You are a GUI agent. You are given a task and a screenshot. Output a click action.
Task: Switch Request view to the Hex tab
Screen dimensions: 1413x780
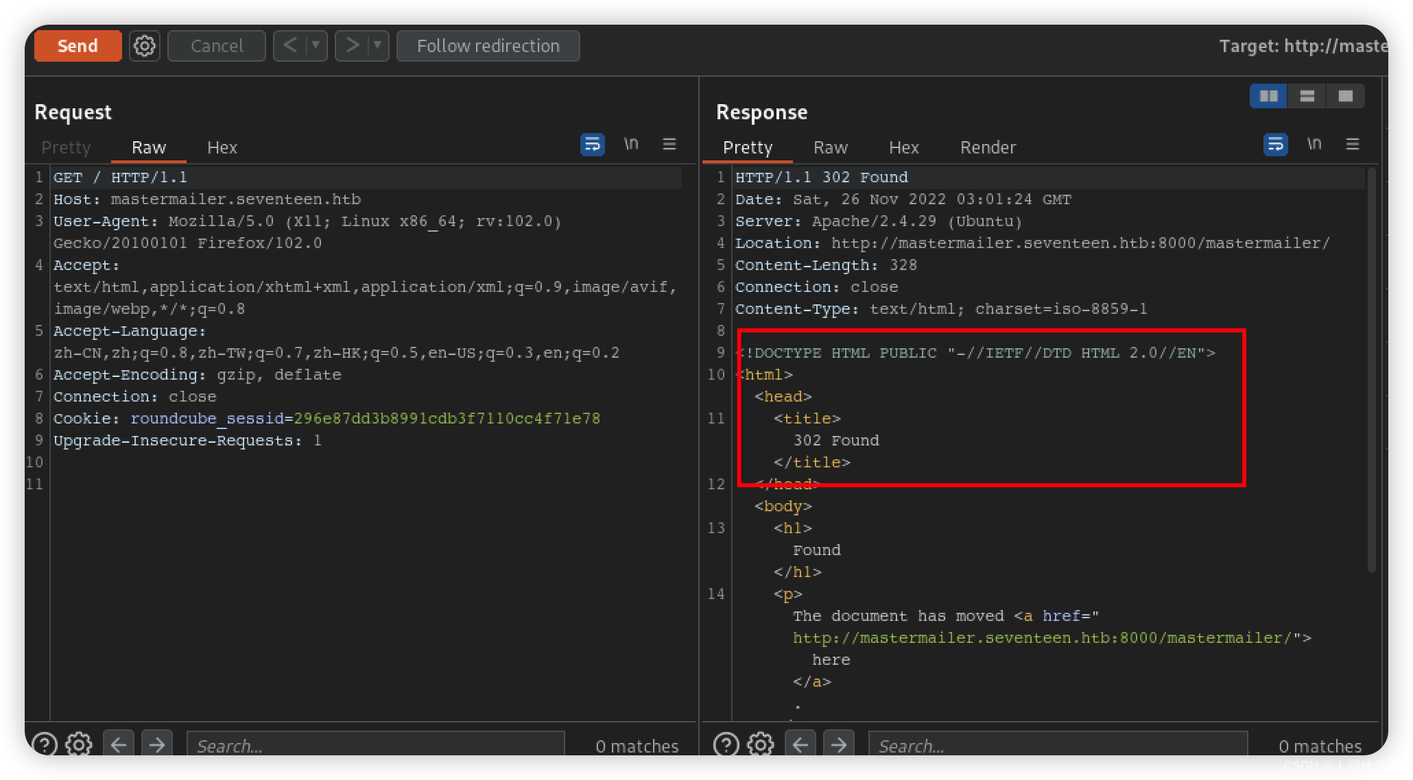(x=222, y=147)
